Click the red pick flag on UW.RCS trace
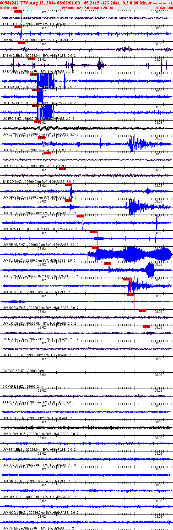The width and height of the screenshot is (173, 530). (x=68, y=200)
